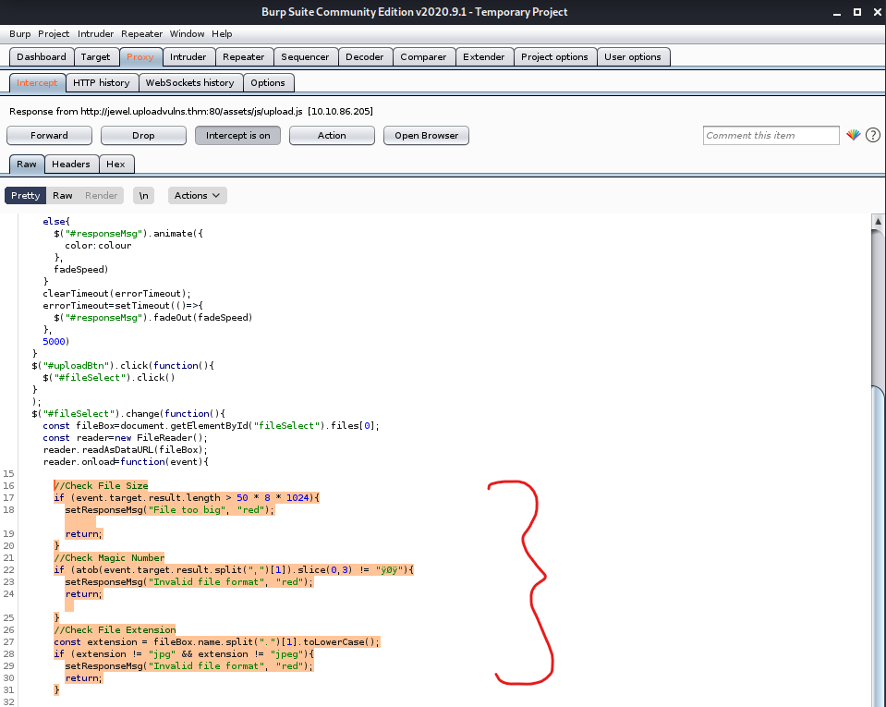The image size is (886, 707).
Task: Click the const extension declaration line
Action: click(217, 642)
